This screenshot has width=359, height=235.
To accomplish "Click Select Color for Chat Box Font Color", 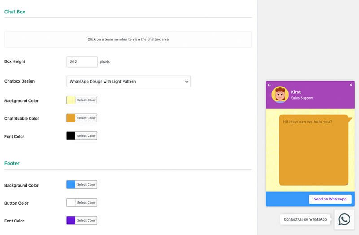I will [86, 136].
